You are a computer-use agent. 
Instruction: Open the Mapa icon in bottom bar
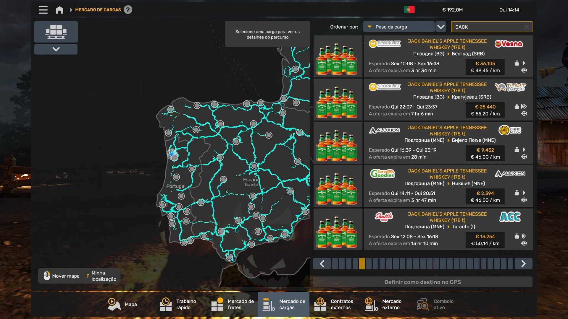click(114, 304)
